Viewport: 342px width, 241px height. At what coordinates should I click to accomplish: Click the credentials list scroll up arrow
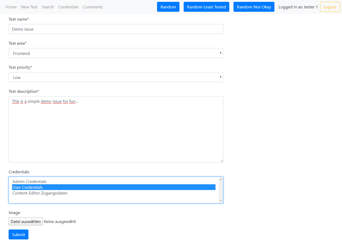click(x=221, y=179)
